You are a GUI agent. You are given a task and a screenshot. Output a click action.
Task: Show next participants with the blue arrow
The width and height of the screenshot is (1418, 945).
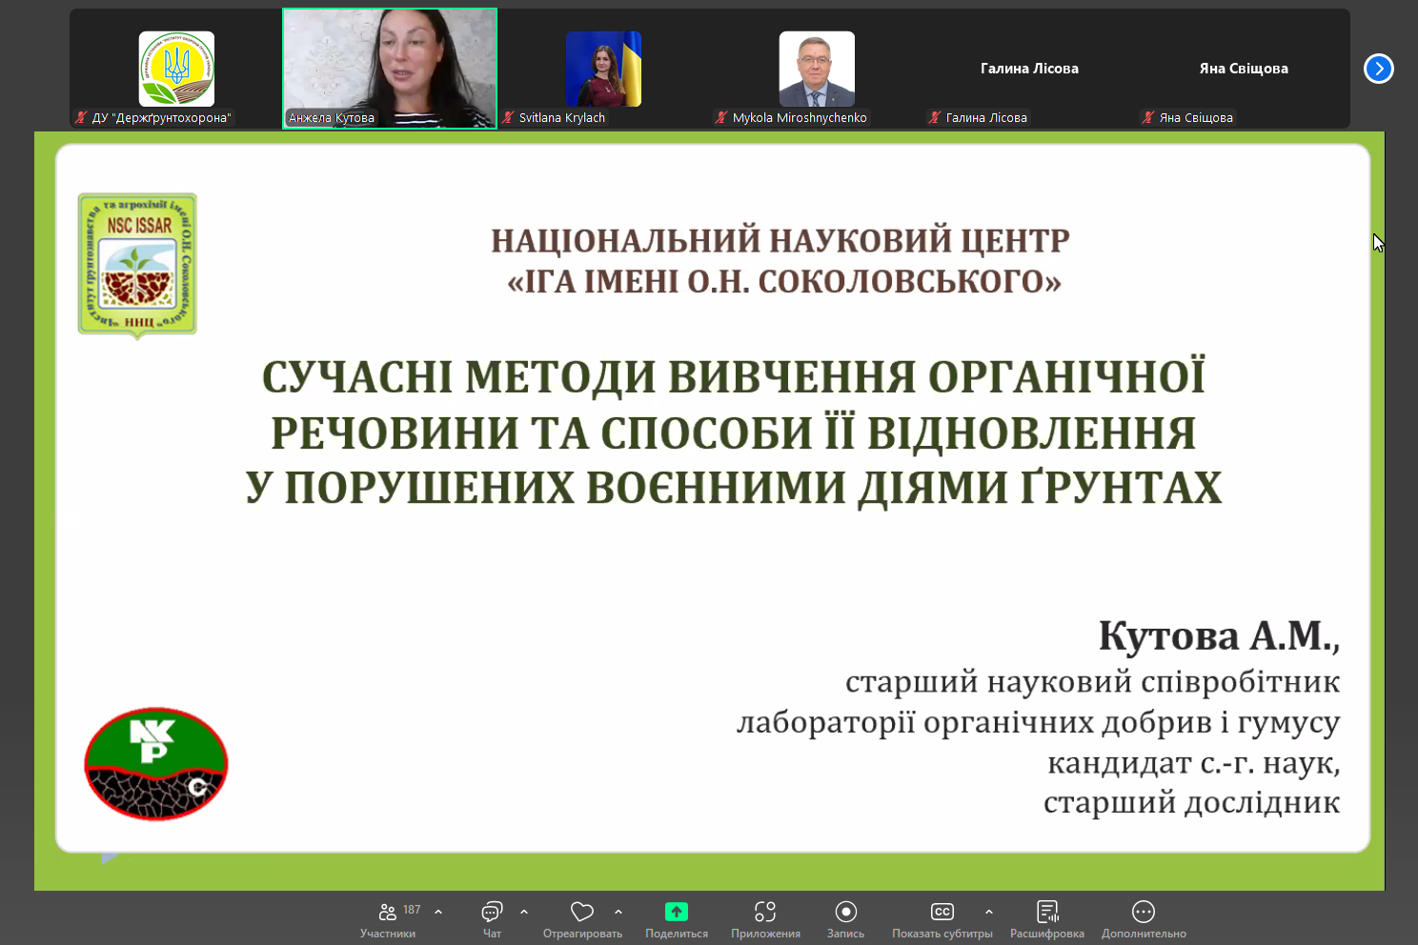(x=1379, y=69)
